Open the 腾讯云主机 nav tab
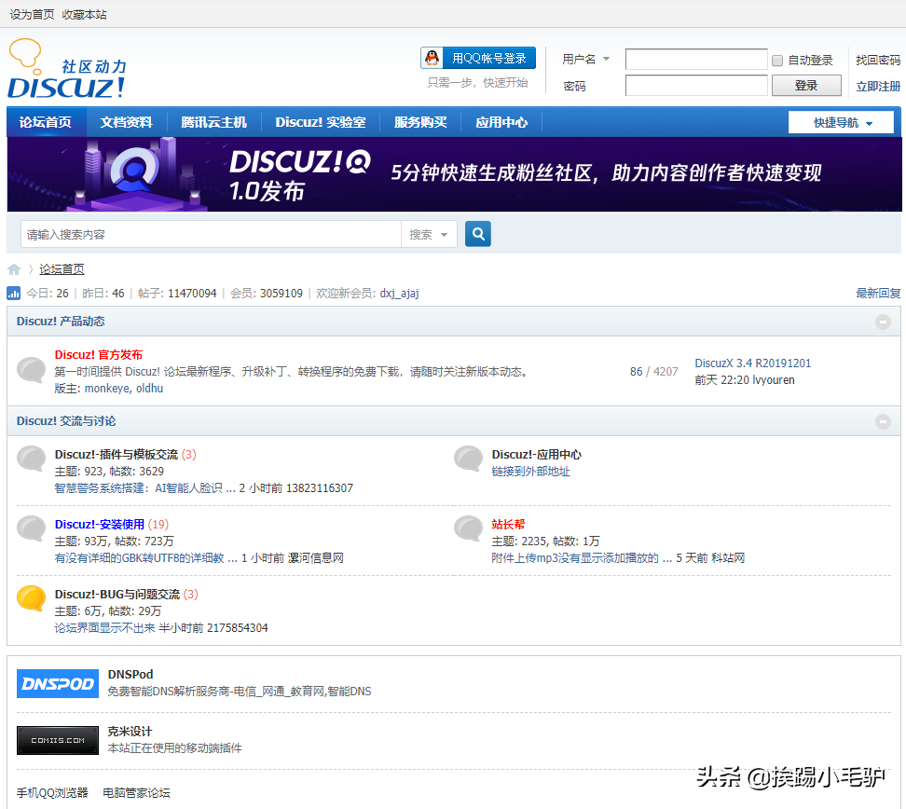 [x=213, y=122]
